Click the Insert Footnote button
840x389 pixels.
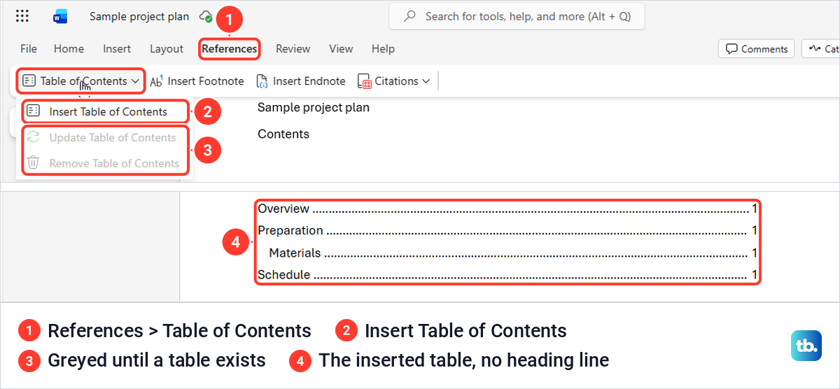point(197,81)
